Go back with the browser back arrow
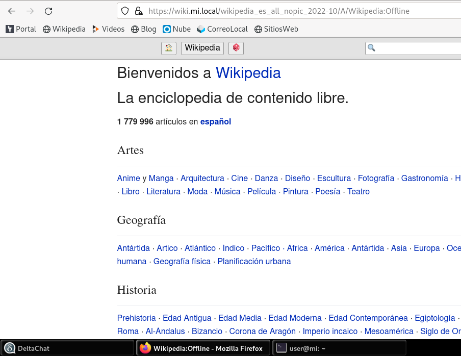The image size is (461, 356). (12, 11)
